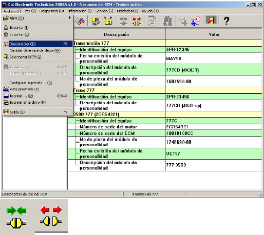
Task: Click the grayed connect plug toolbar icon
Action: point(124,21)
